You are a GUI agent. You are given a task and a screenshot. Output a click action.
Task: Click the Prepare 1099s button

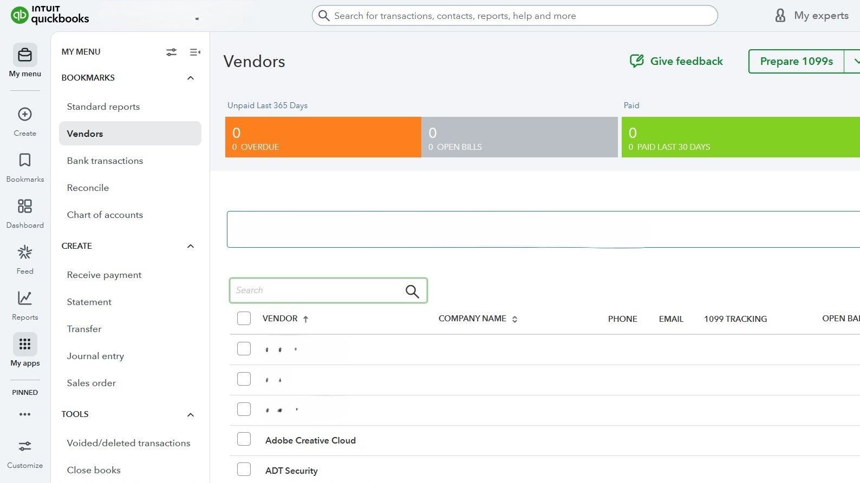click(x=796, y=61)
